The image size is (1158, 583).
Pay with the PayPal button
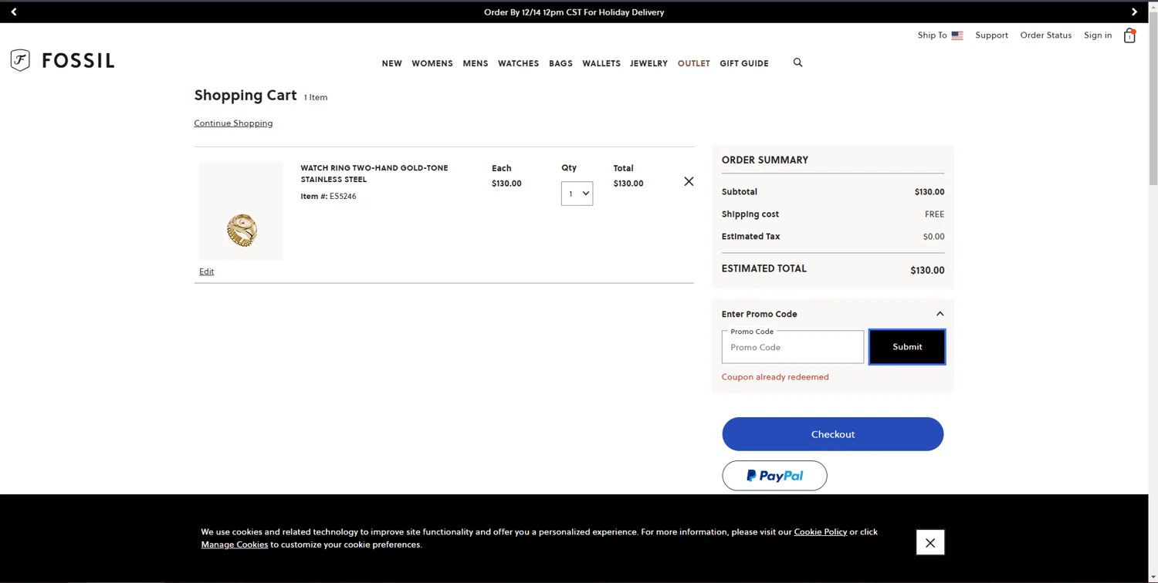tap(774, 476)
